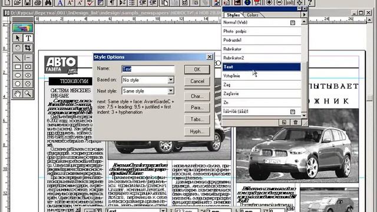Maximize the document window
This screenshot has height=212, width=377.
(x=361, y=12)
